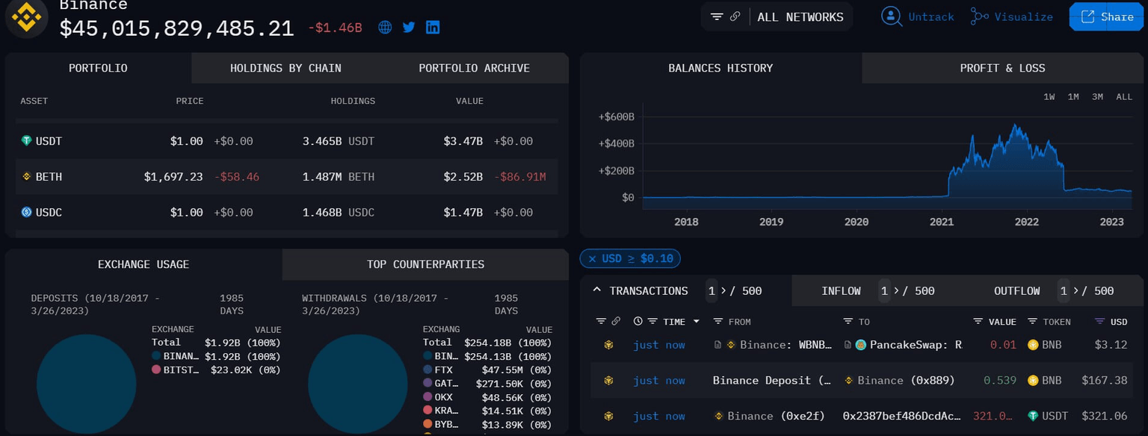Toggle the Time column sort arrow
Image resolution: width=1148 pixels, height=436 pixels.
pyautogui.click(x=697, y=322)
